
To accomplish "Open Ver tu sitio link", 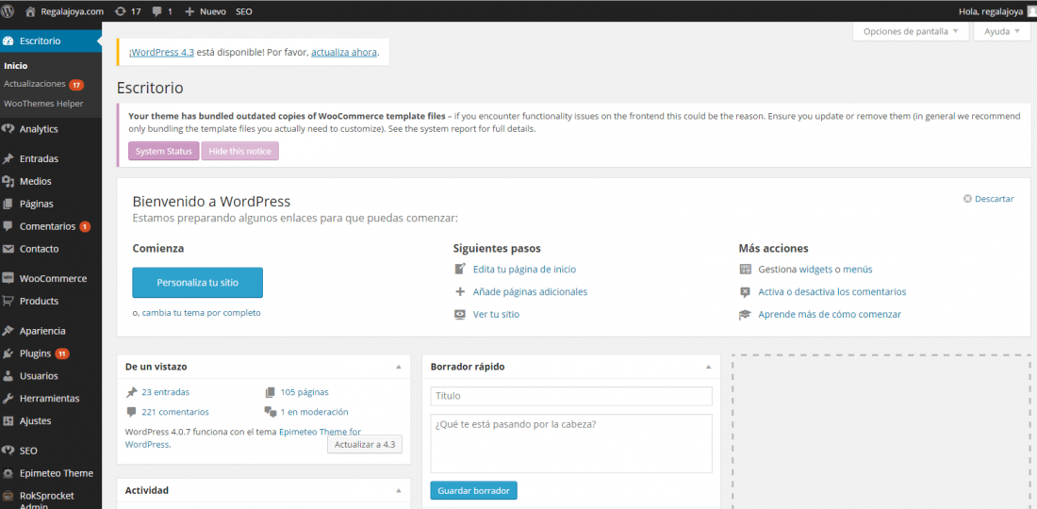I will (496, 314).
